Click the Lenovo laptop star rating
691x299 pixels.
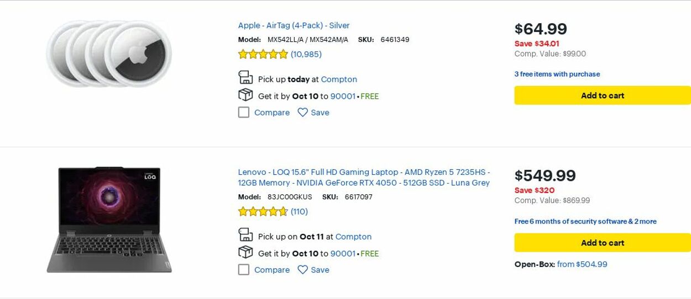263,211
